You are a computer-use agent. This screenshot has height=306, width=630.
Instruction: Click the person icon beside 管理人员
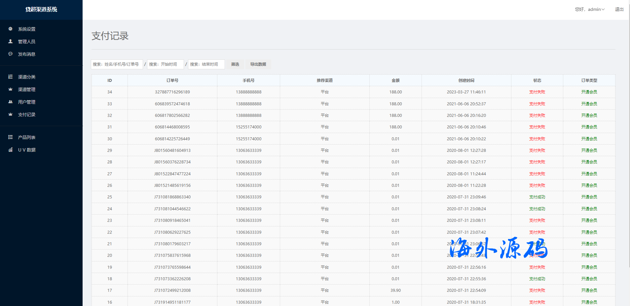[x=10, y=42]
